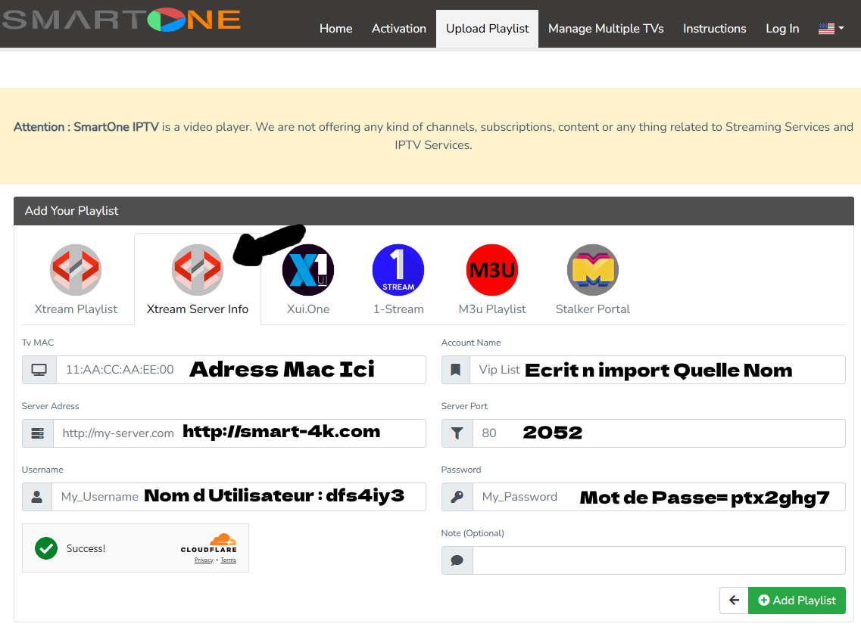Switch to Xtream Server Info tab label
861x633 pixels.
pyautogui.click(x=198, y=309)
